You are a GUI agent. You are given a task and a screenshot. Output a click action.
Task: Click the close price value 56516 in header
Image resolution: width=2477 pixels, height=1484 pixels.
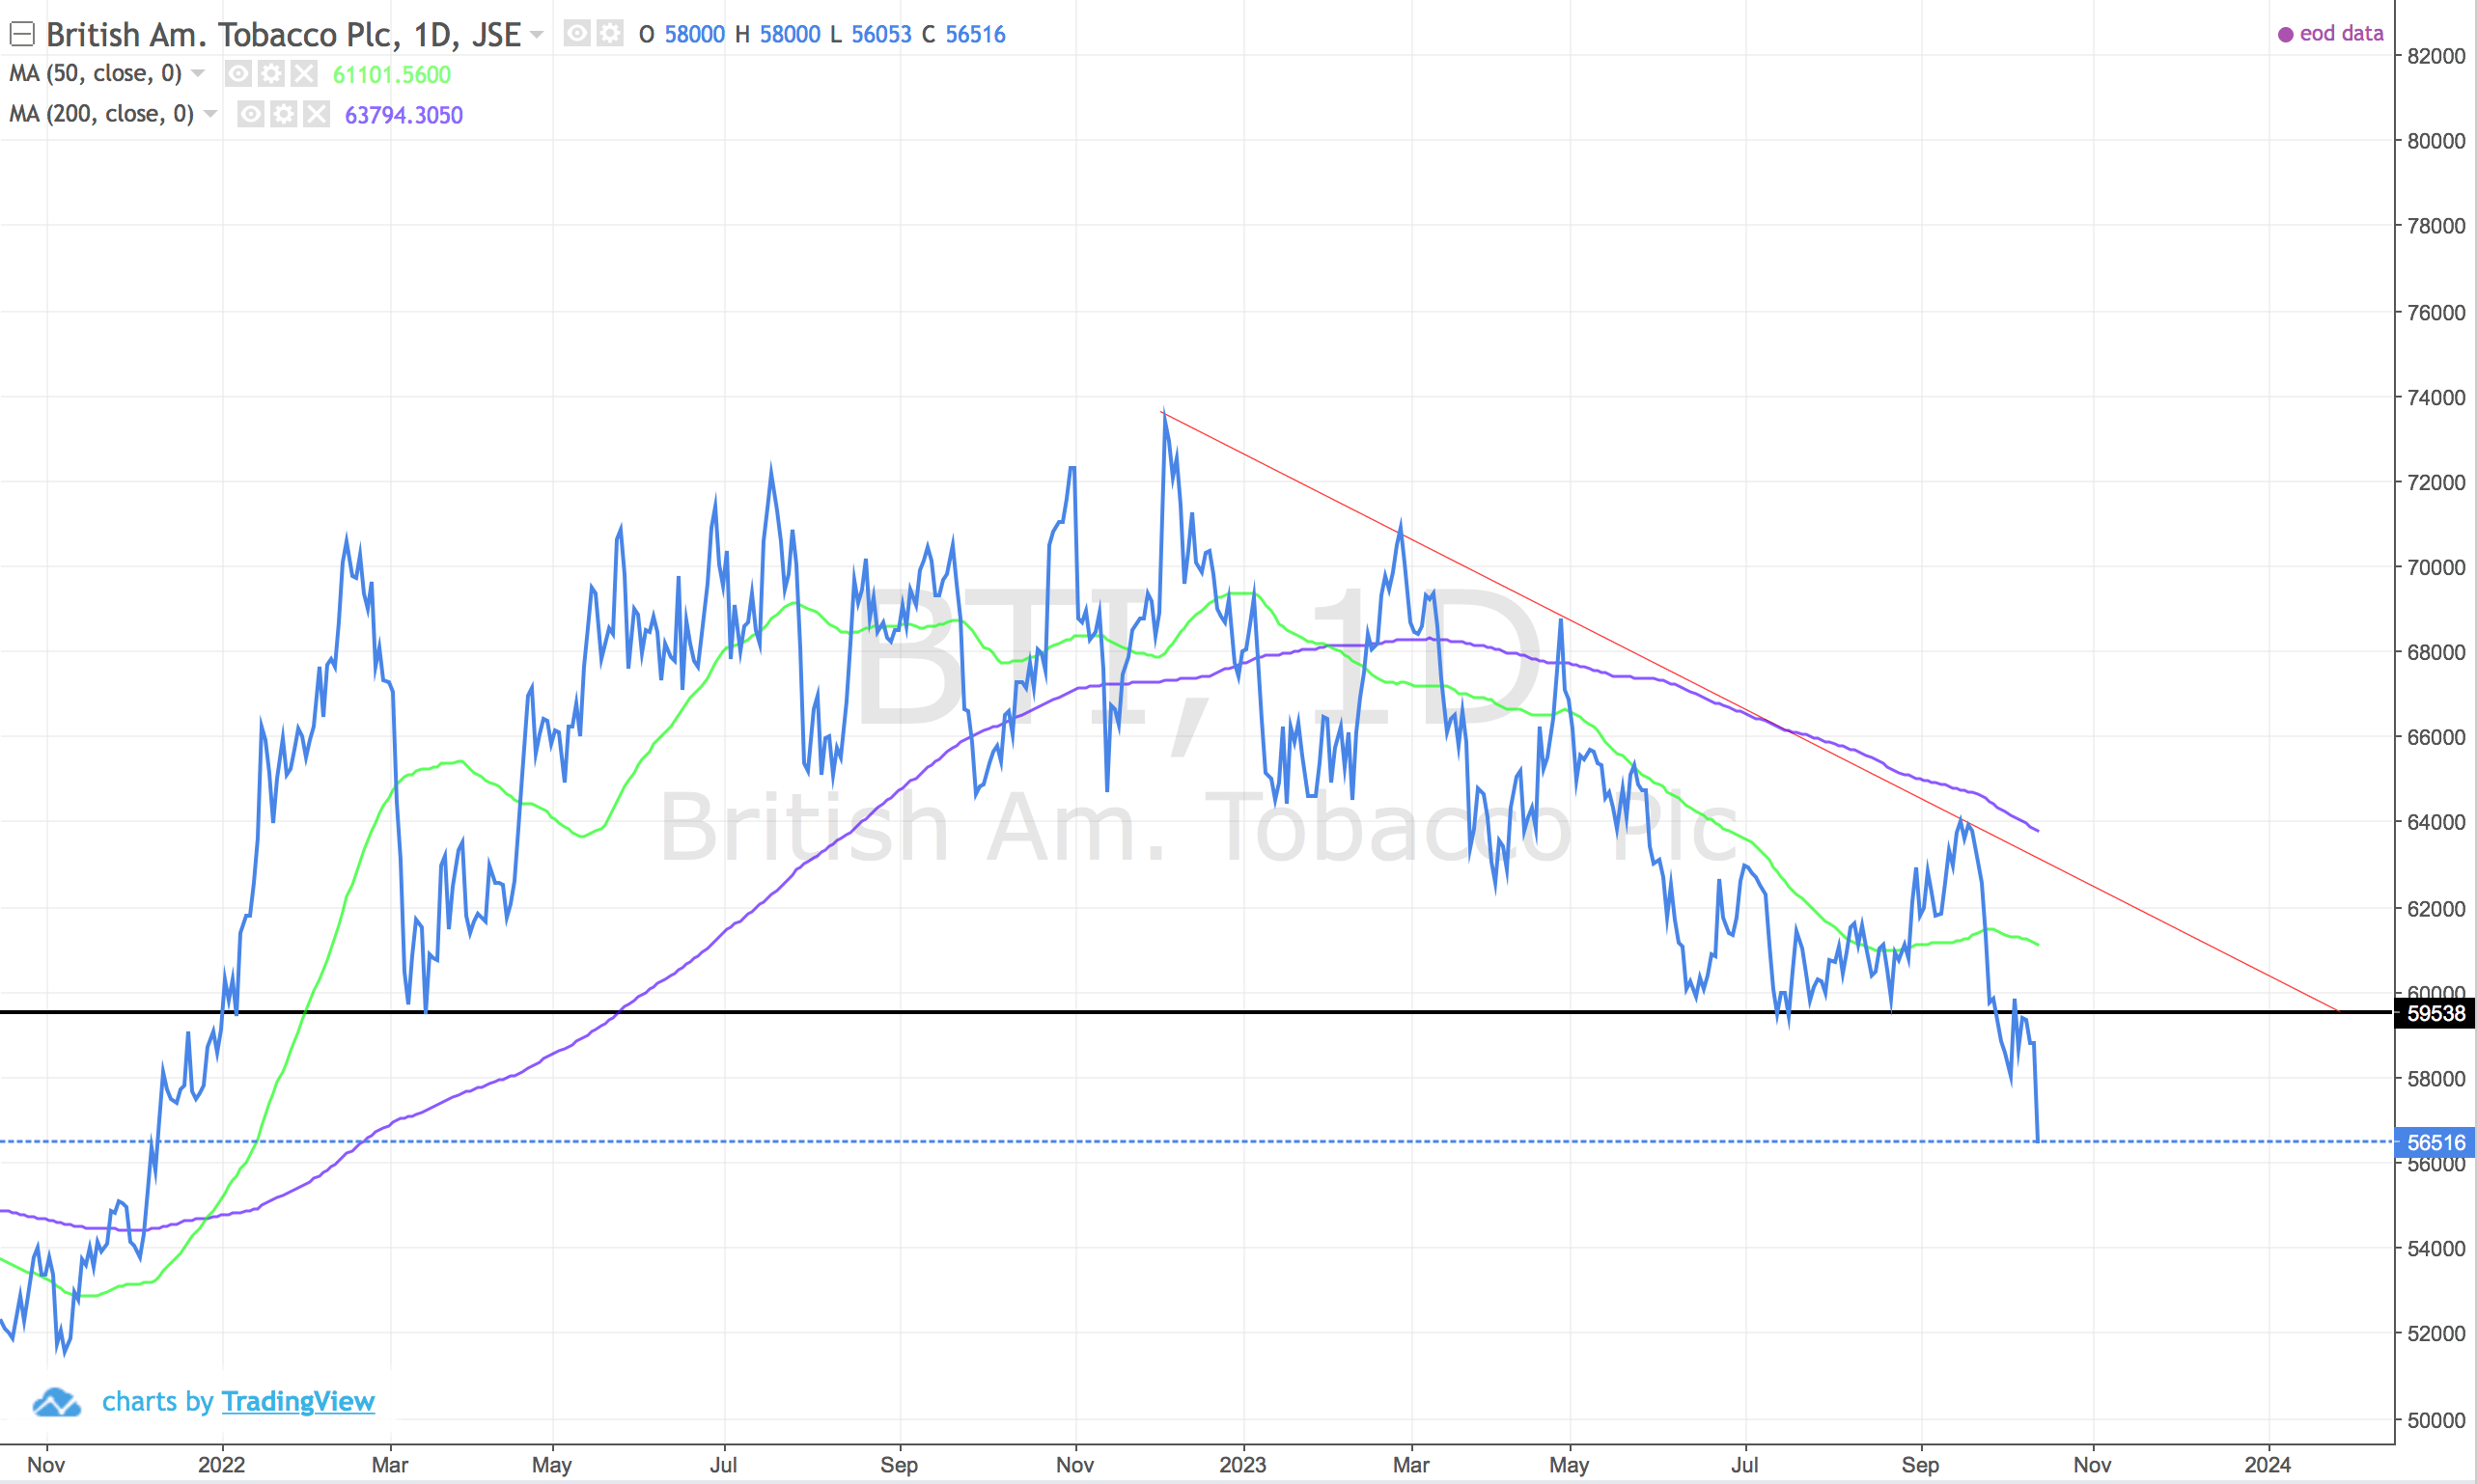click(x=975, y=35)
